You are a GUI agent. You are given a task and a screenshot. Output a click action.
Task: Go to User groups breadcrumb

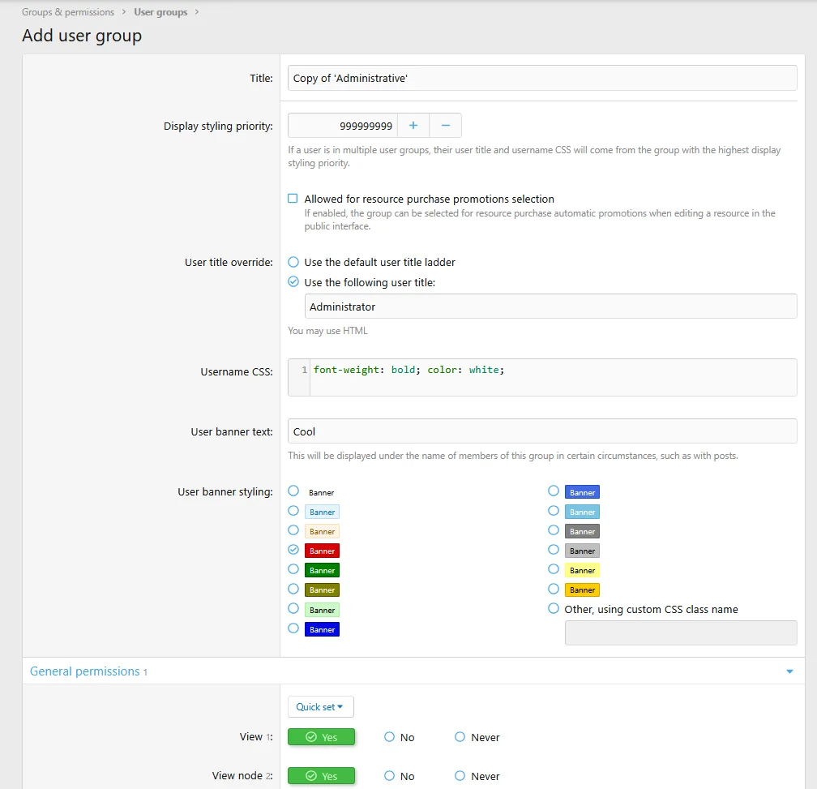click(160, 12)
